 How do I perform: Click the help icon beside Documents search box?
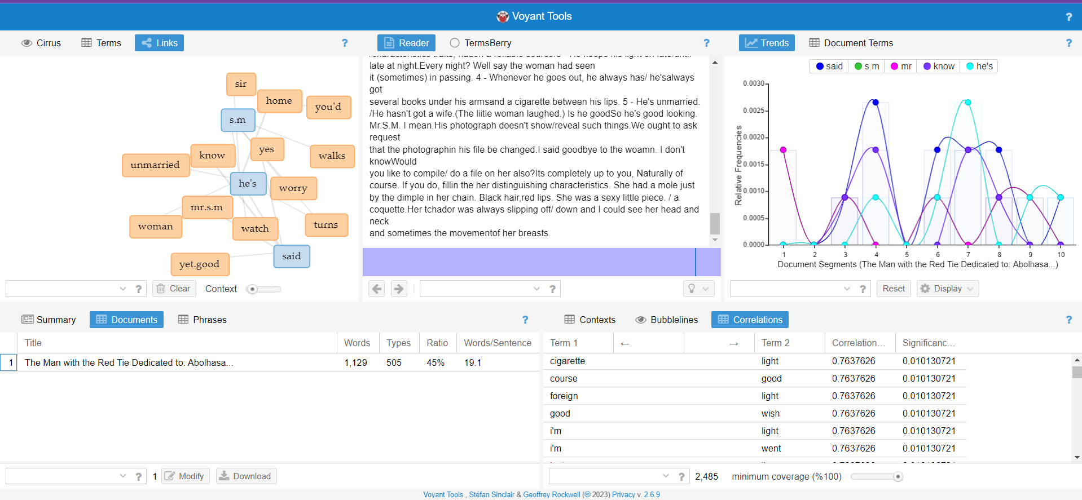(x=139, y=476)
